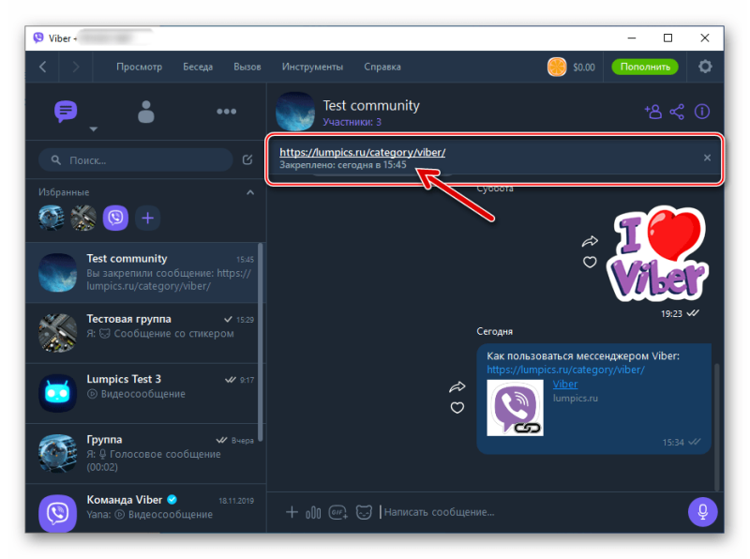Screen dimensions: 750x559
Task: Click the Lumpics Test 3 robot avatar
Action: click(x=57, y=393)
